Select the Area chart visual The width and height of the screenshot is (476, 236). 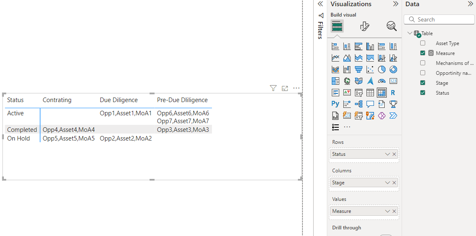pos(347,58)
